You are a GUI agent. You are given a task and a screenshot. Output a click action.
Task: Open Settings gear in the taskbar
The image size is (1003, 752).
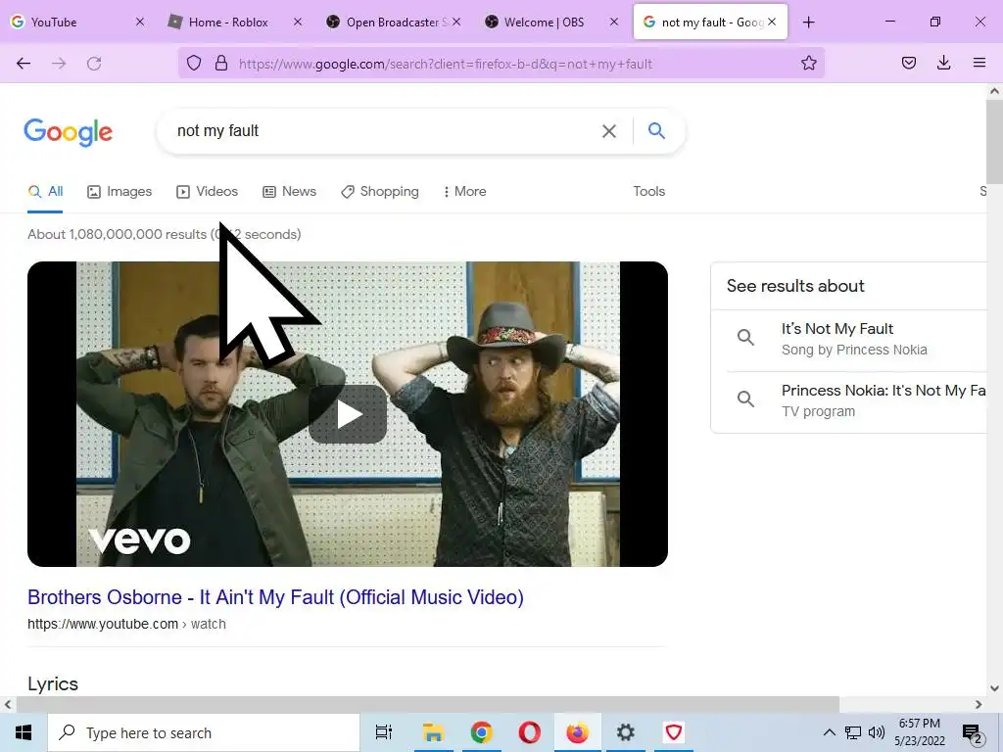(x=625, y=732)
